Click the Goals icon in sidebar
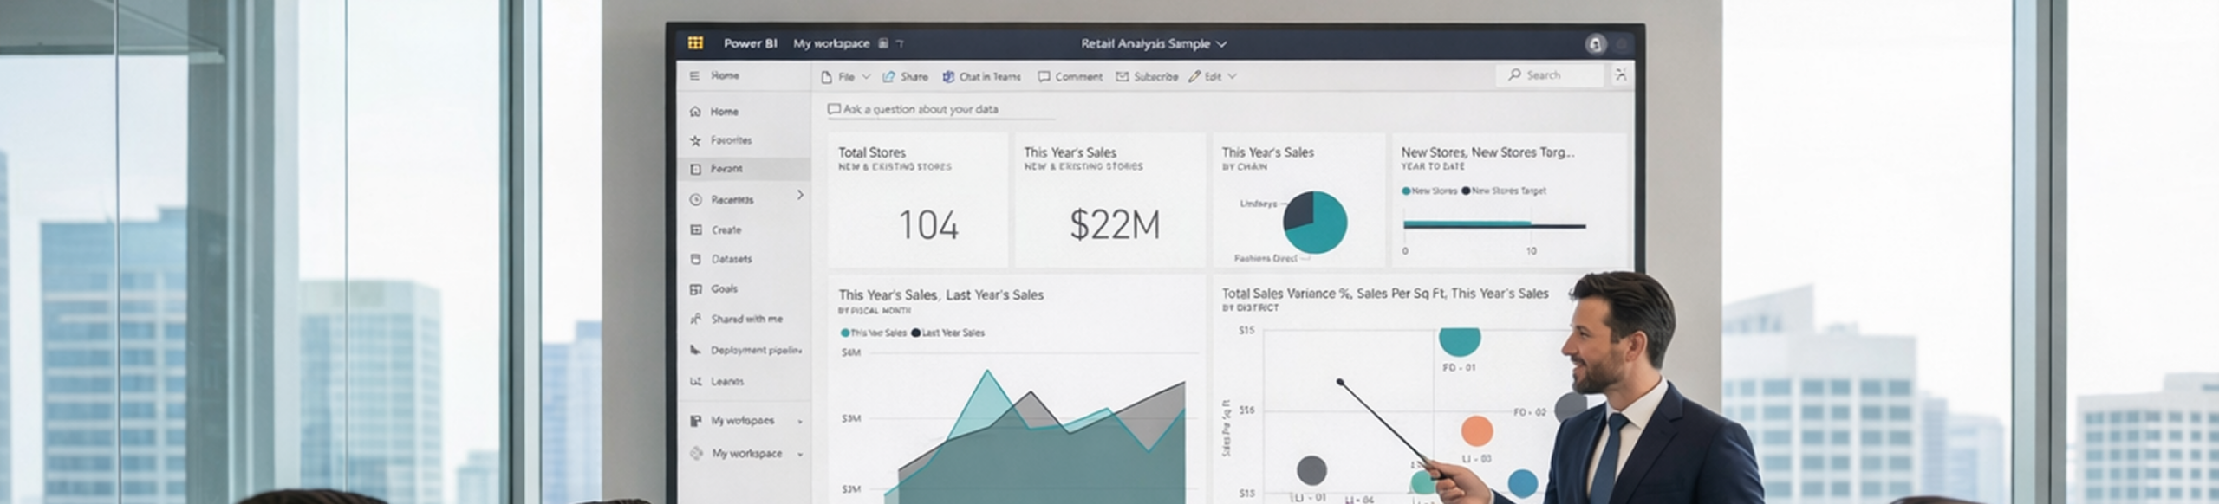Viewport: 2219px width, 504px height. point(695,289)
